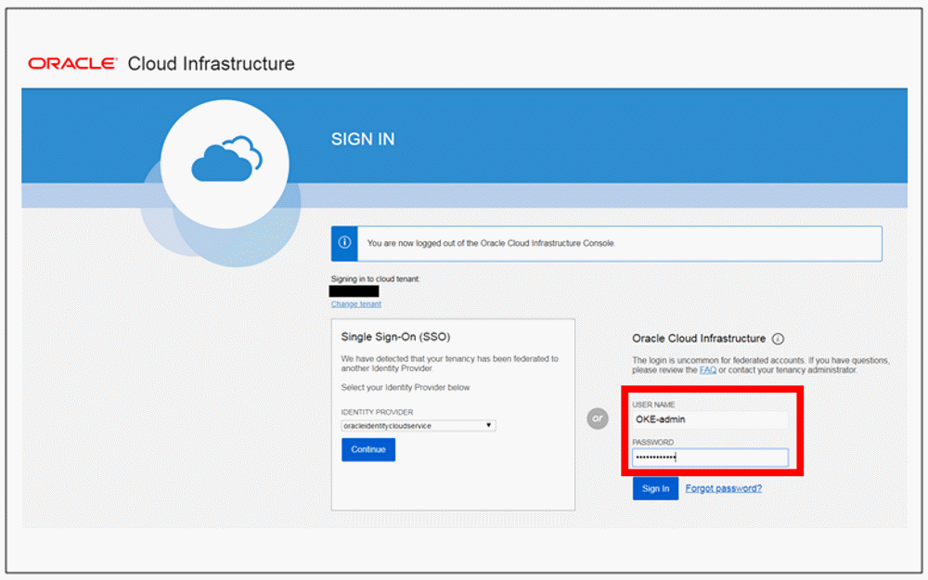Open the Forgot password link
Viewport: 928px width, 580px height.
(x=723, y=488)
